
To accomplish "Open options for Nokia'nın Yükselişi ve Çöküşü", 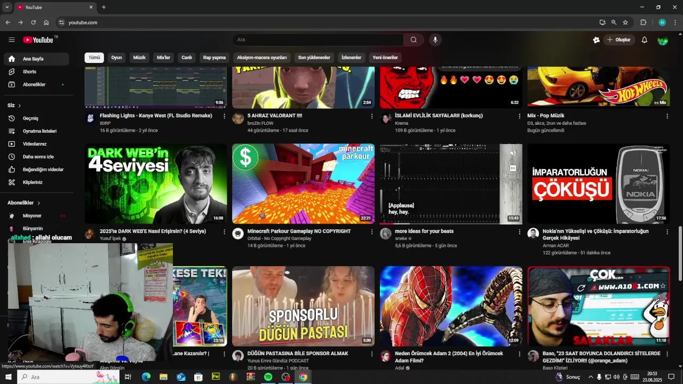I will point(667,231).
